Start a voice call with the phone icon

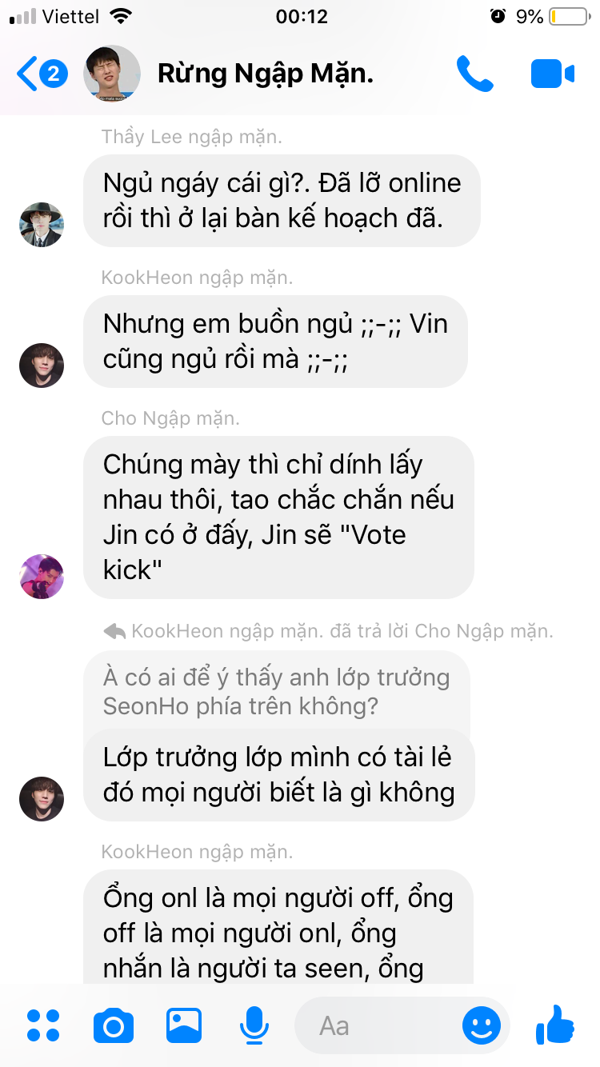point(475,74)
